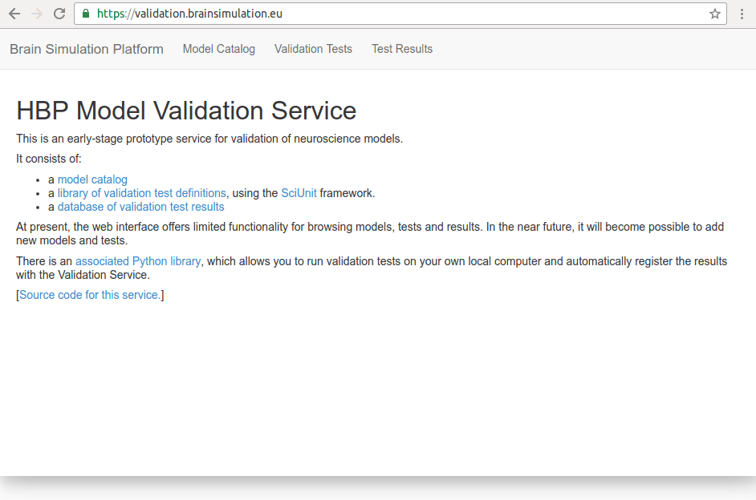The height and width of the screenshot is (500, 756).
Task: Go to Brain Simulation Platform home
Action: pyautogui.click(x=87, y=49)
